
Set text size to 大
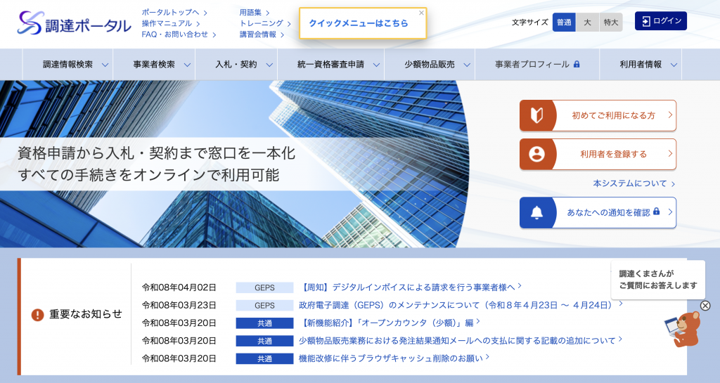click(x=587, y=22)
